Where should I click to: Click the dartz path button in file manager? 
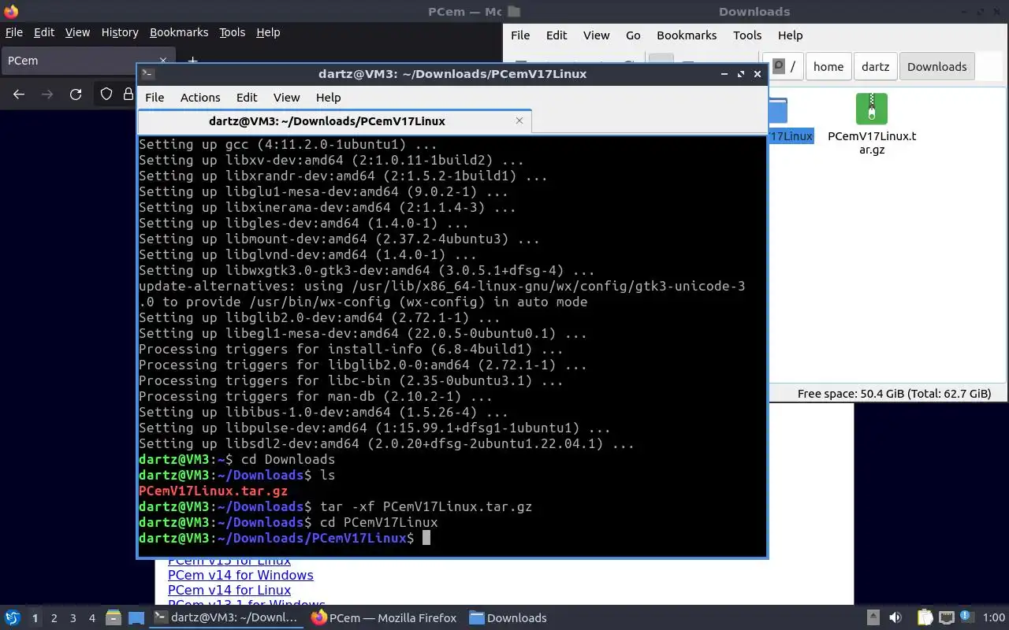click(875, 66)
